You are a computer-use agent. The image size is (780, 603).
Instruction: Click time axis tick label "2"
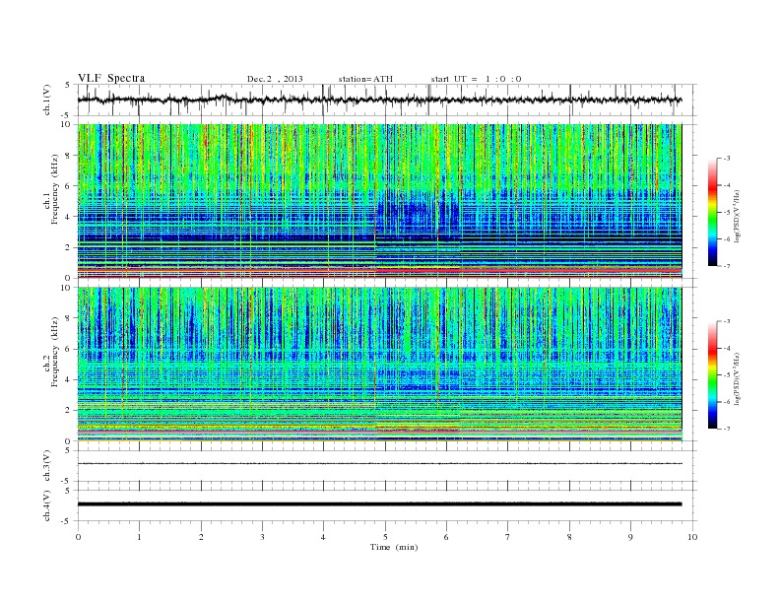pyautogui.click(x=201, y=537)
